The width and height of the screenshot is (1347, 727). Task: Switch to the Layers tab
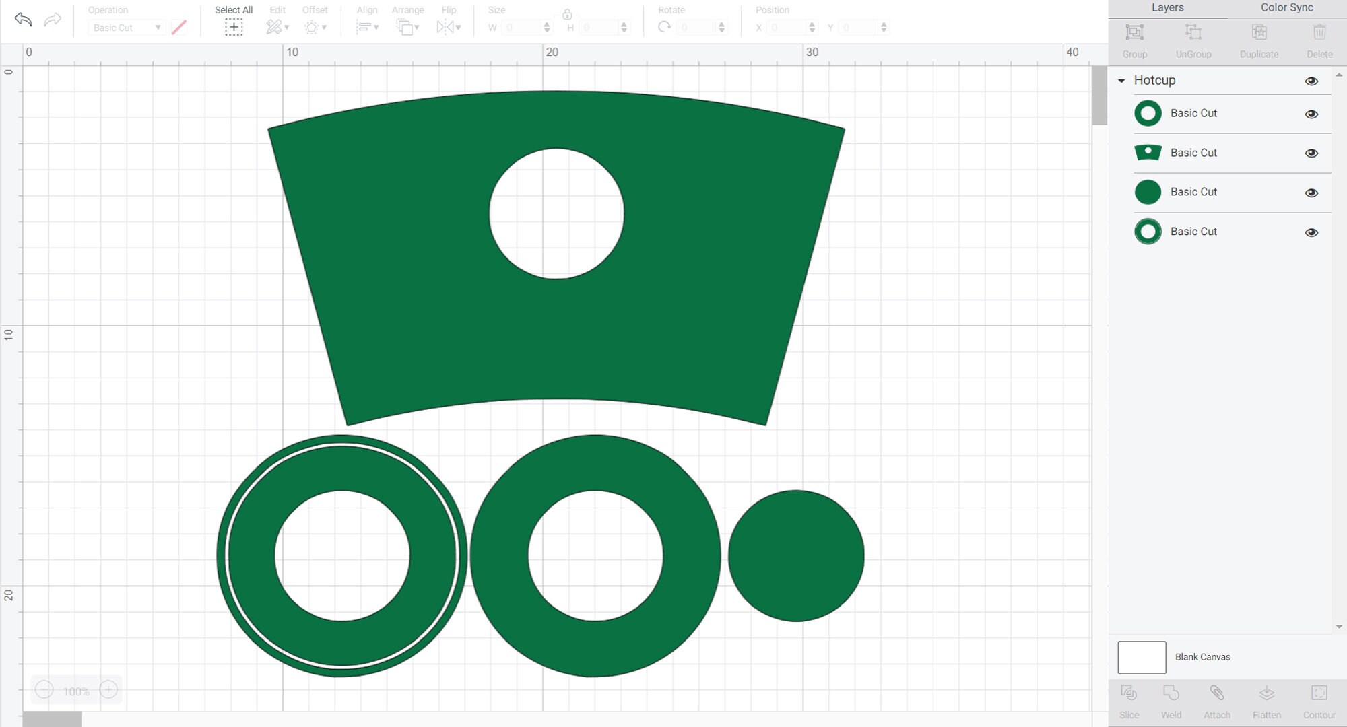tap(1167, 8)
